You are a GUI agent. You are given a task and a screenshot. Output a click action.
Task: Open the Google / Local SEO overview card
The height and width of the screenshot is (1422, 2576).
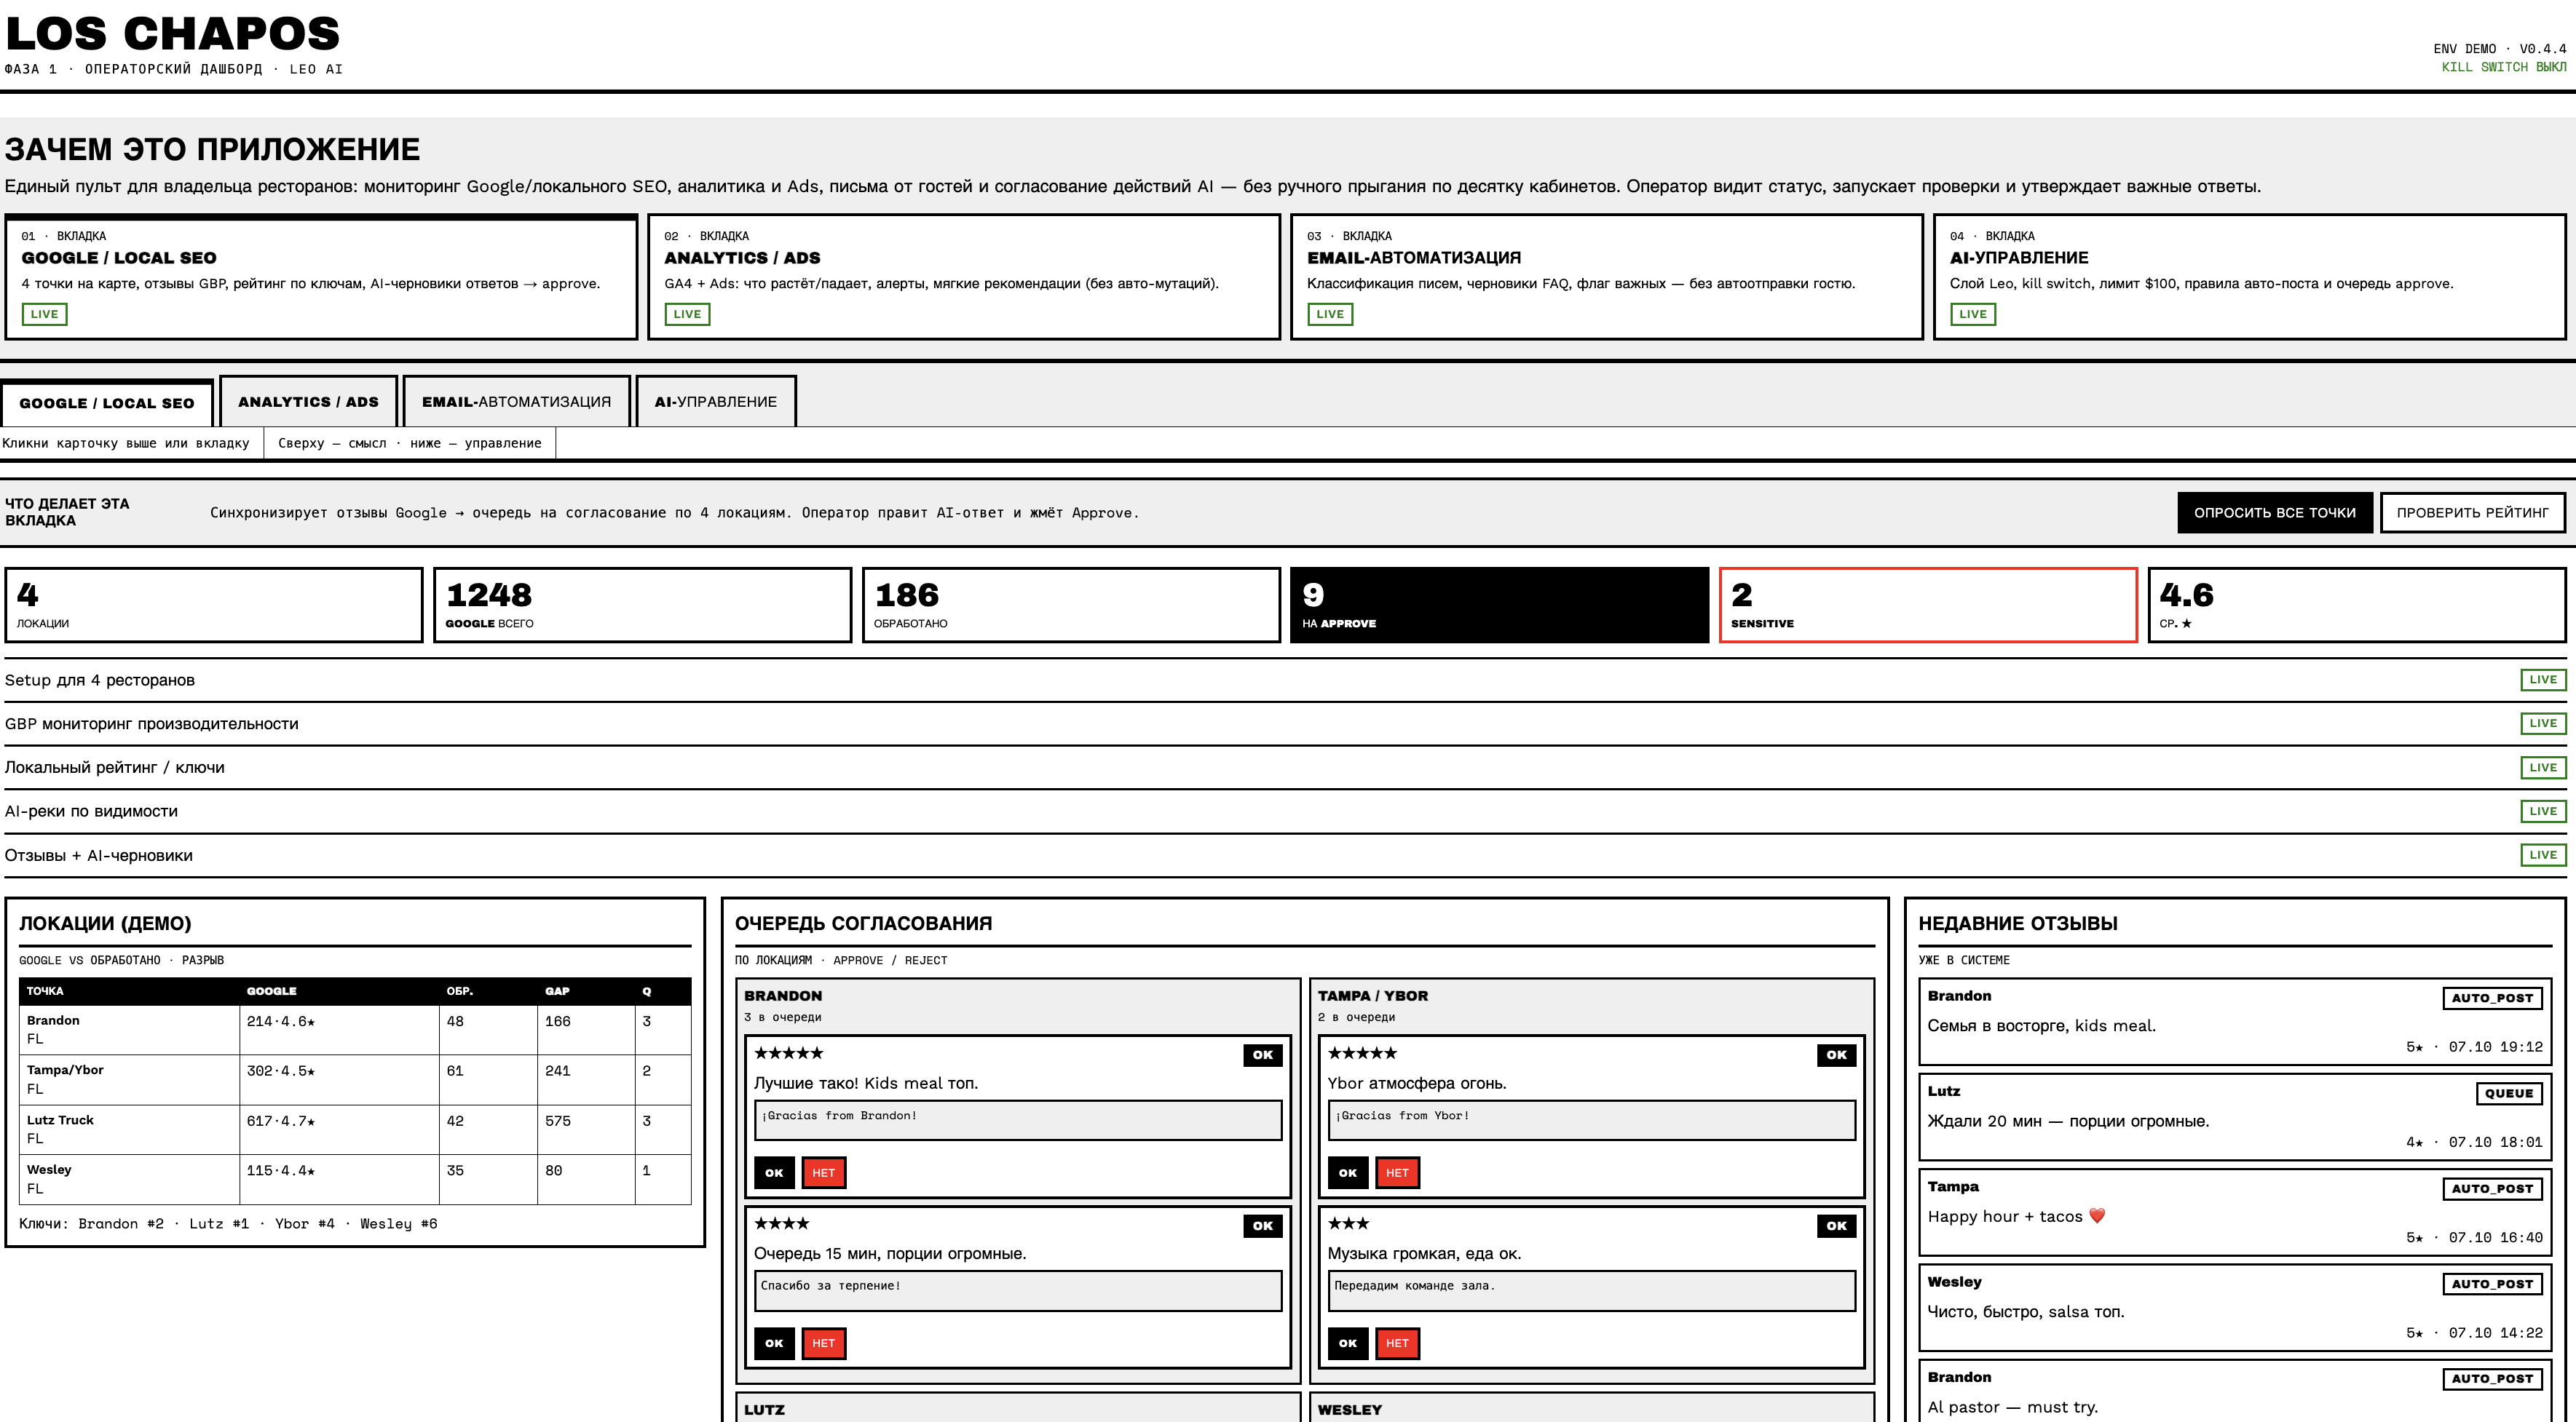321,277
